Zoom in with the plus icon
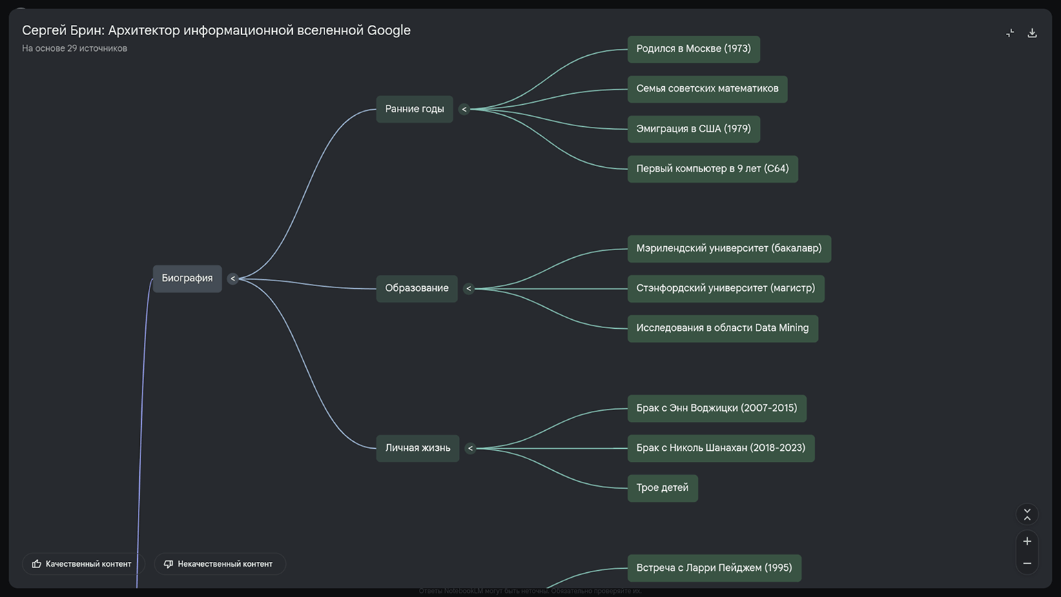The width and height of the screenshot is (1061, 597). (x=1027, y=541)
